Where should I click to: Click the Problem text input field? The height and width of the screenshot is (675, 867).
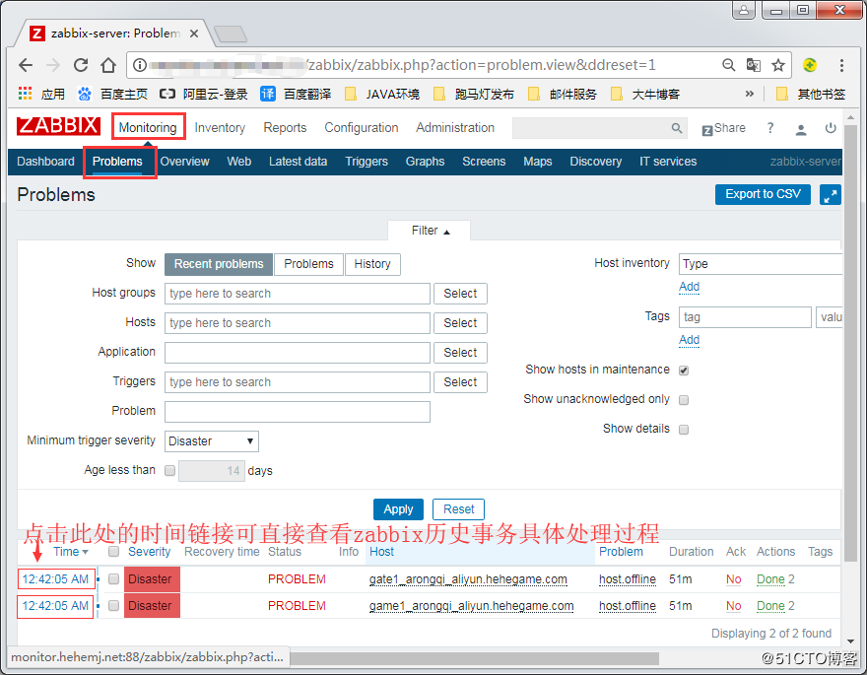point(297,412)
